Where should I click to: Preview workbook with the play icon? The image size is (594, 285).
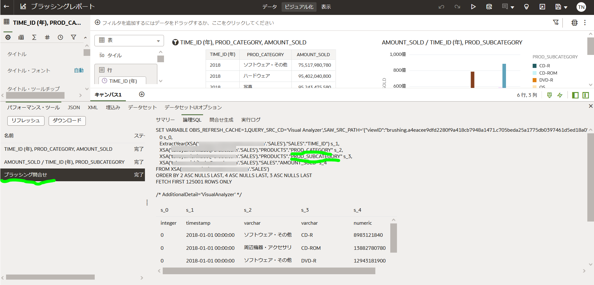pyautogui.click(x=473, y=7)
